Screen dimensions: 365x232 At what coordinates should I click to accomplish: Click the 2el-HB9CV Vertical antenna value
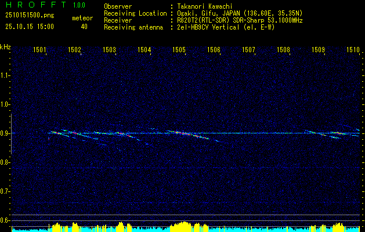[226, 27]
